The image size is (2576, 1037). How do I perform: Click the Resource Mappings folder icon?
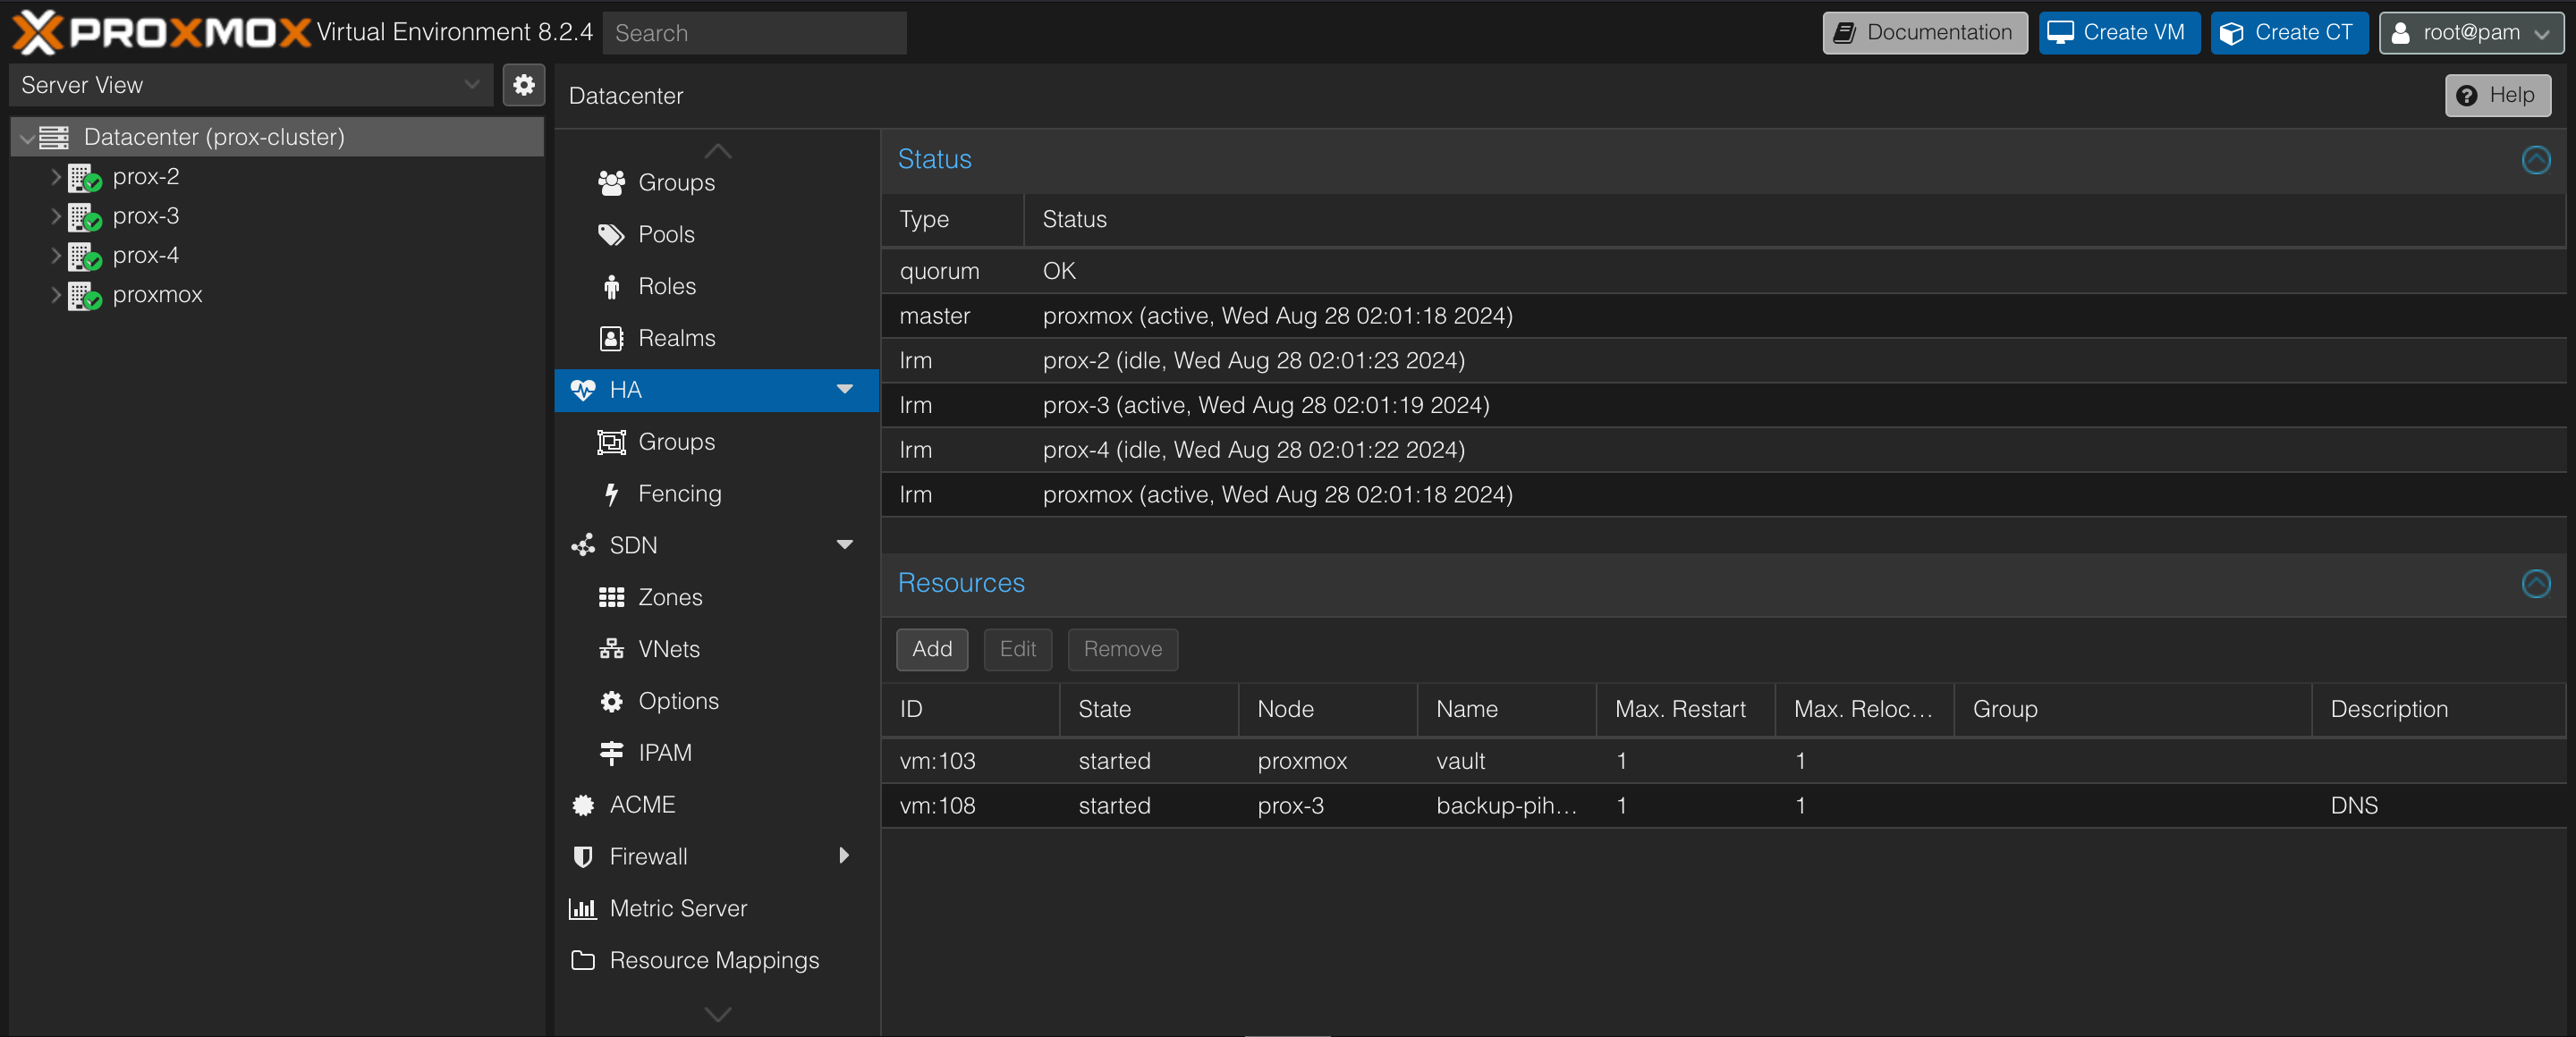[582, 960]
